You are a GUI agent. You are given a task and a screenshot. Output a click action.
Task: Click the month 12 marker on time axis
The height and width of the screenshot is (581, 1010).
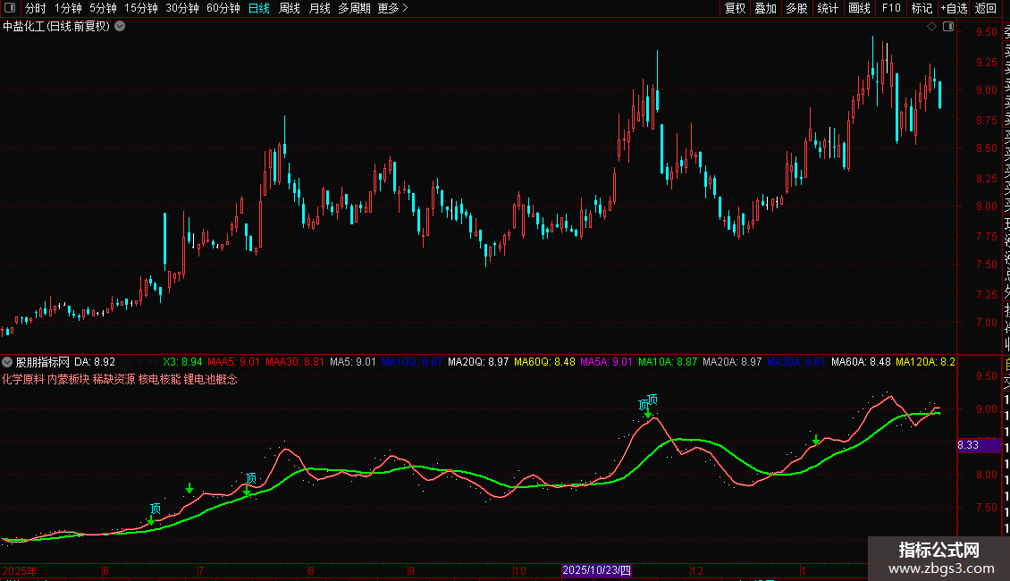coord(697,570)
